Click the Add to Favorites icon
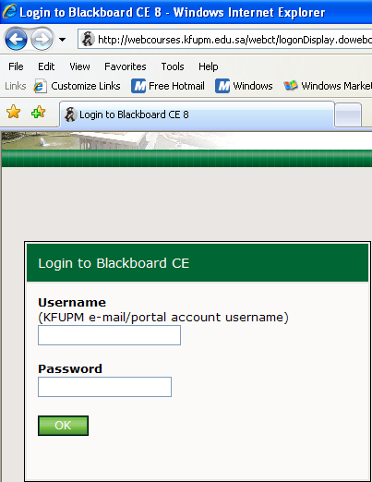 pos(39,112)
